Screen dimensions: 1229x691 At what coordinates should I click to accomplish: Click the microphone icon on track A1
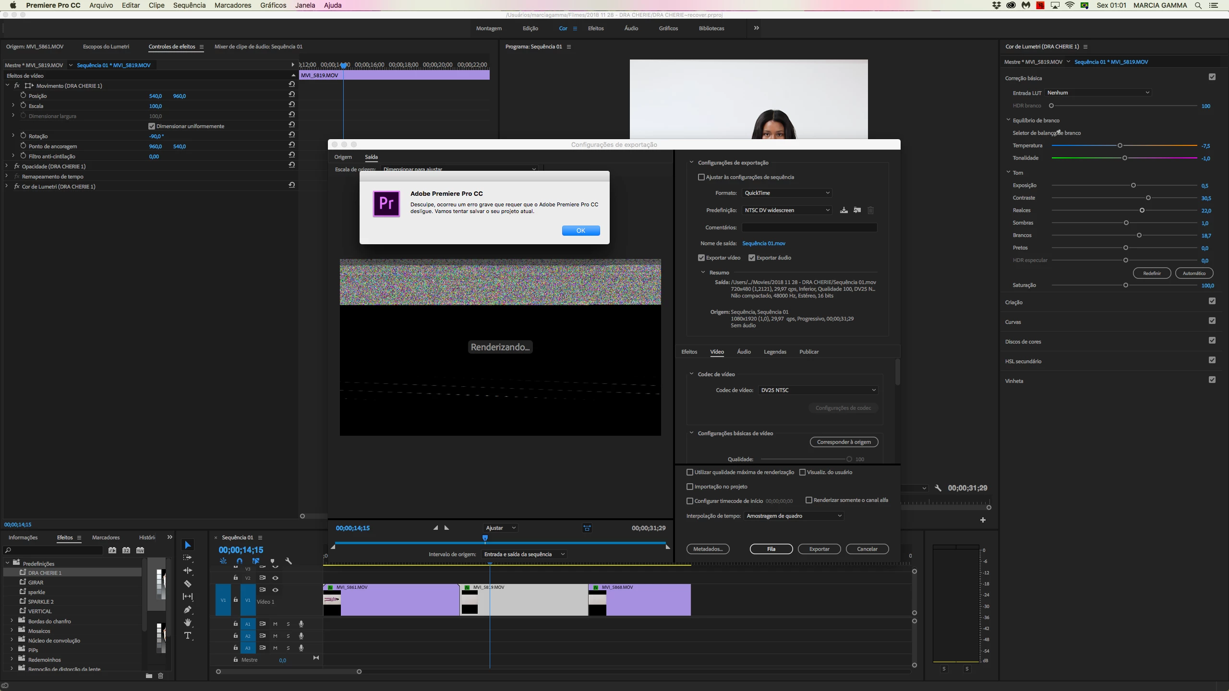301,624
